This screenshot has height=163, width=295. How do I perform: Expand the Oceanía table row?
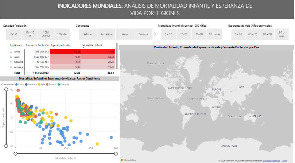pyautogui.click(x=11, y=62)
